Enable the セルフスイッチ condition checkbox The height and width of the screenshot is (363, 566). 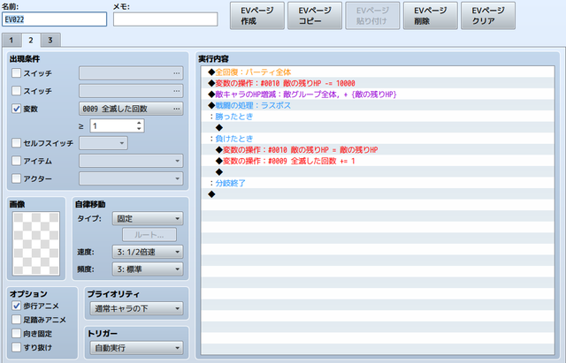16,143
